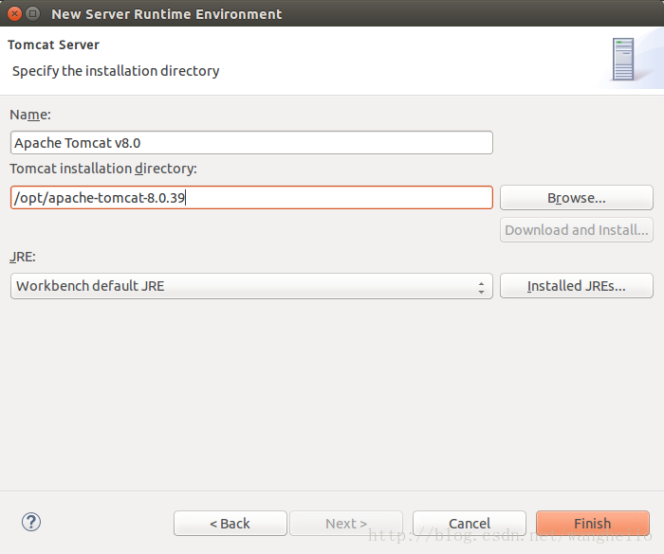Click the window maximize button in title bar

coord(32,14)
